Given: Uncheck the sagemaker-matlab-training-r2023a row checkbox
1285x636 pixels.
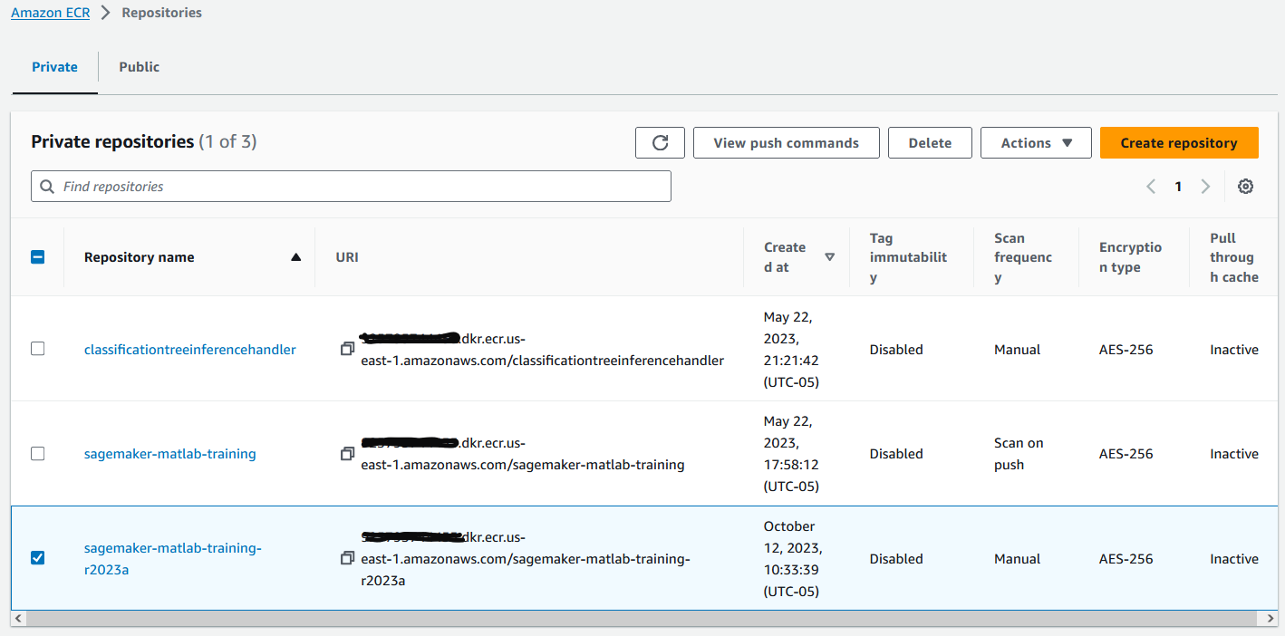Looking at the screenshot, I should [37, 558].
